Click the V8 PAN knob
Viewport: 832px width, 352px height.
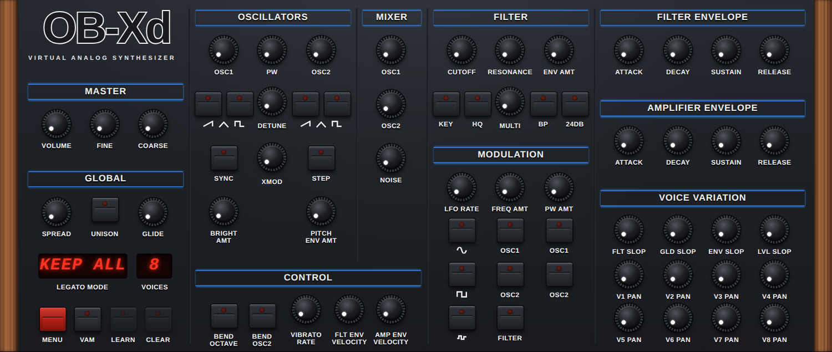tap(774, 318)
